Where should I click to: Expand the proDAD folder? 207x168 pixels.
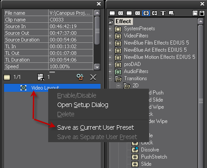pyautogui.click(x=110, y=64)
